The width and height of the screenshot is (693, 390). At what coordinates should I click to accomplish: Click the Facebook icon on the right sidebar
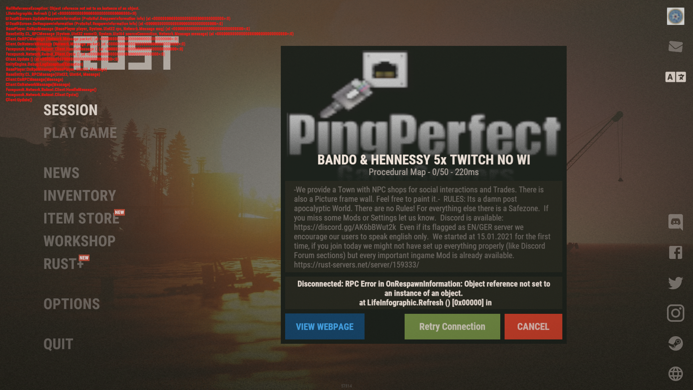(x=676, y=252)
